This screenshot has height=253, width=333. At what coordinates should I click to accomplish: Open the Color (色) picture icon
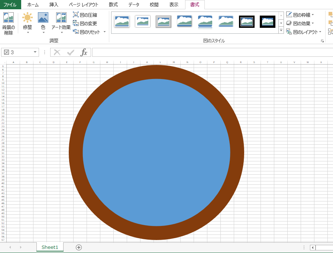(x=43, y=17)
